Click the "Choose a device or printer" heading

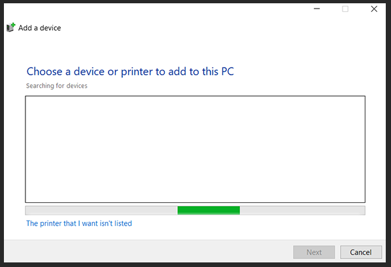(x=130, y=71)
